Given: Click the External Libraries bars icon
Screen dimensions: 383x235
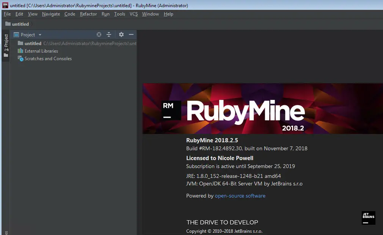Looking at the screenshot, I should click(x=20, y=51).
